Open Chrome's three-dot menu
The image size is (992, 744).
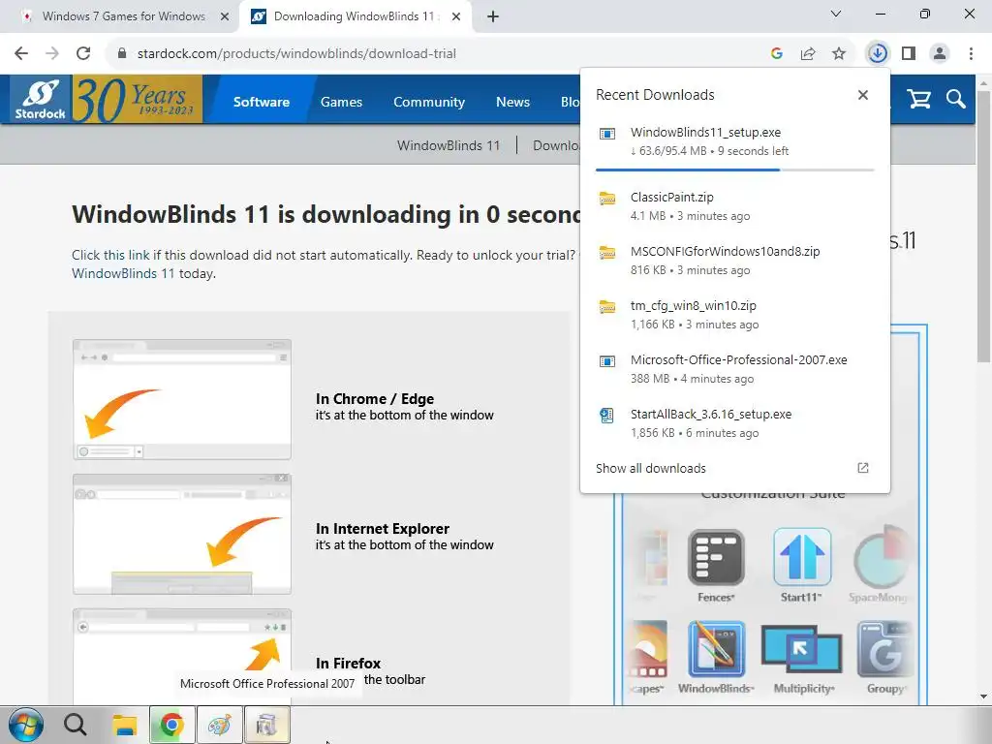click(971, 53)
